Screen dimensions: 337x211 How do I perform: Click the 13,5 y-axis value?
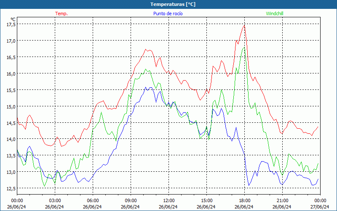[11, 156]
